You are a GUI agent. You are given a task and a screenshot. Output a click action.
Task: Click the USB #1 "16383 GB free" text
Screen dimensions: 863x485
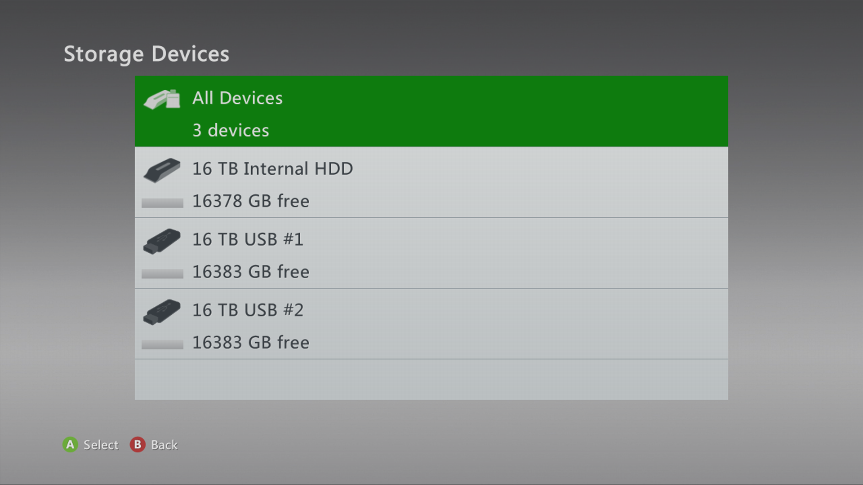pyautogui.click(x=251, y=272)
